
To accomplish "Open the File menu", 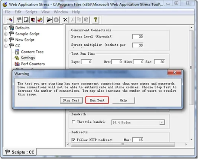I will point(7,12).
